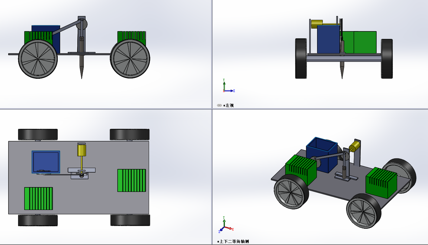Select the lower-left green block in top-down view

point(39,199)
